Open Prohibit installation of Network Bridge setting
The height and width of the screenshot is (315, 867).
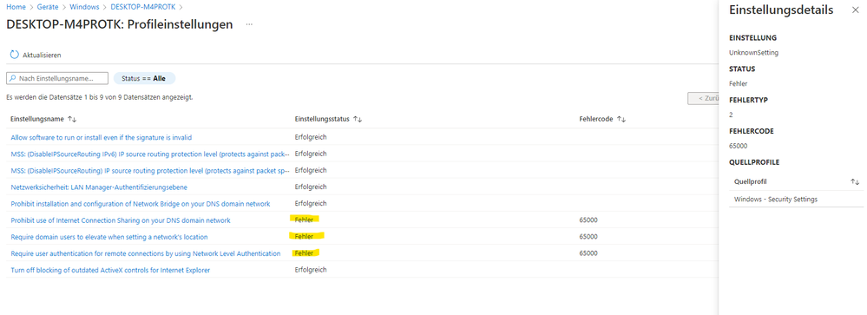point(141,203)
